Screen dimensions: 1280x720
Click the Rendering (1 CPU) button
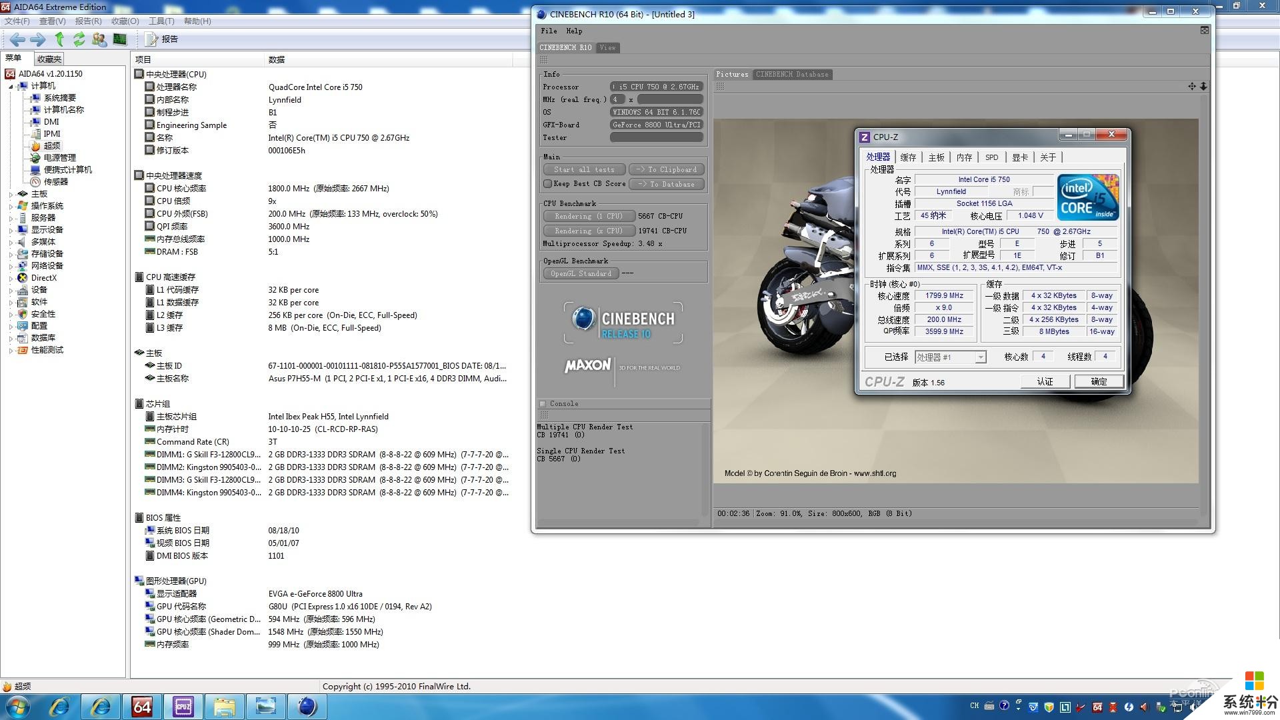pyautogui.click(x=588, y=216)
